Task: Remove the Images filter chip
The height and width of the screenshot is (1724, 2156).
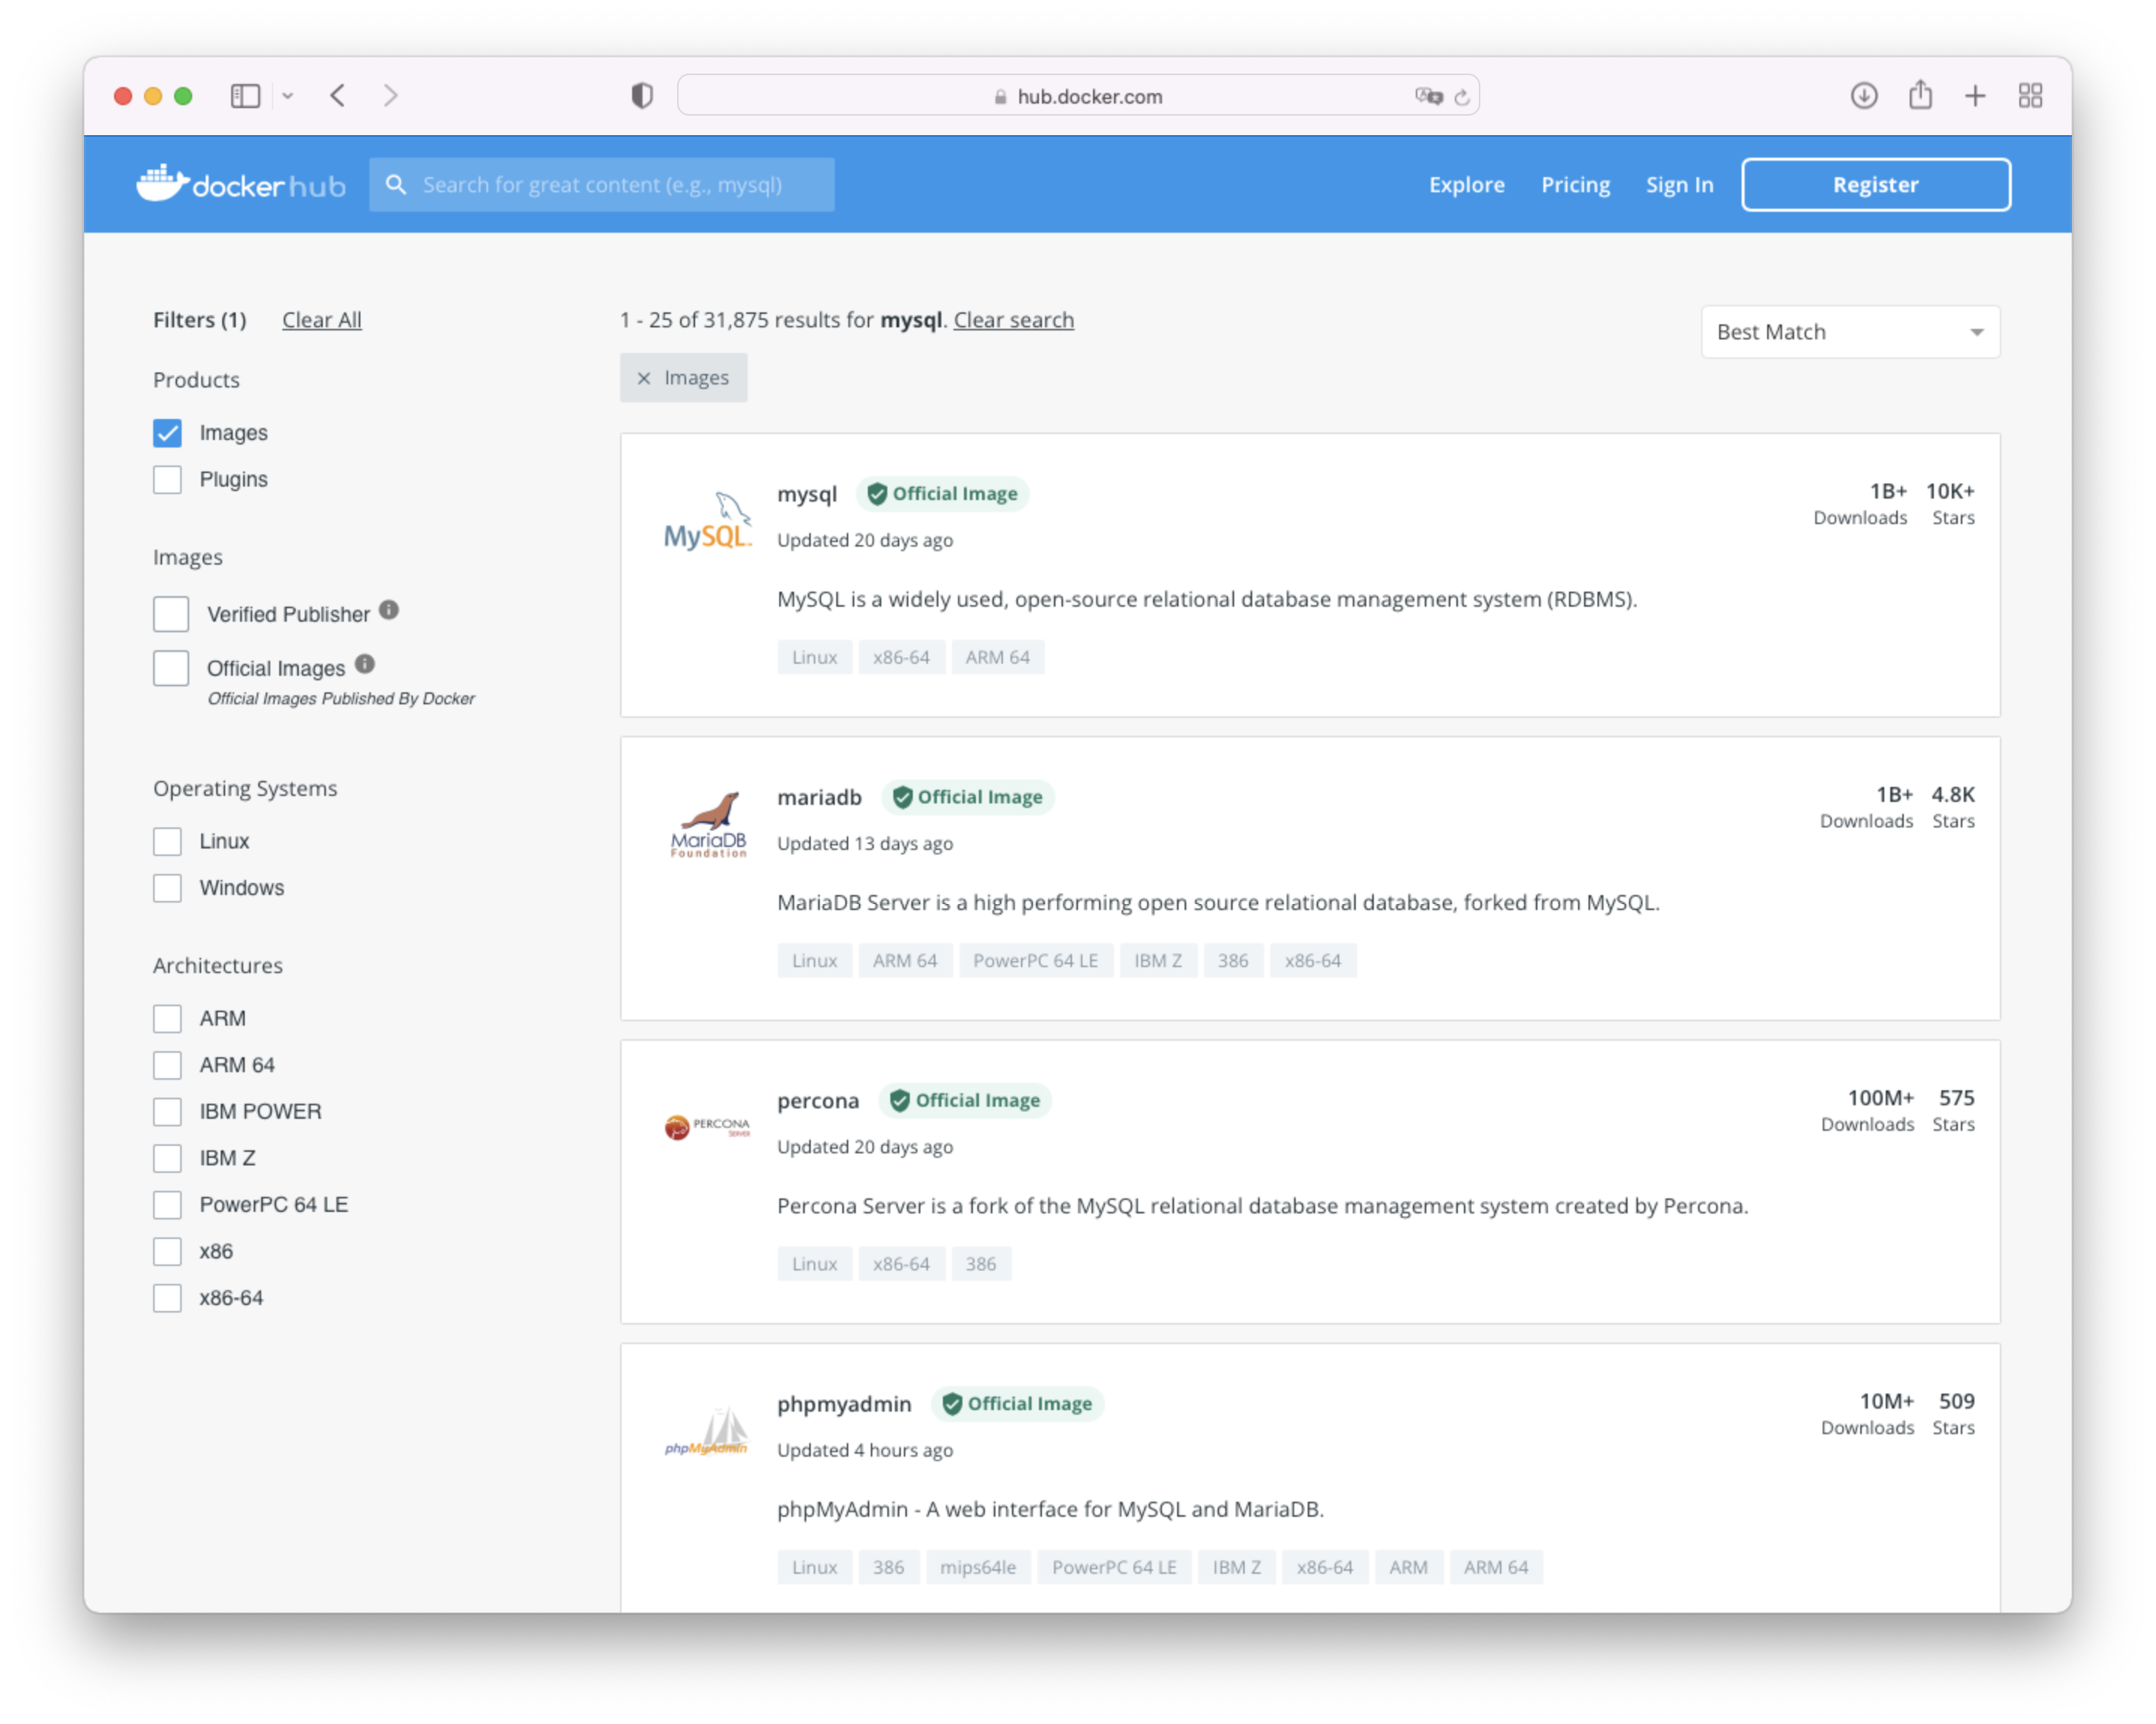Action: click(x=644, y=378)
